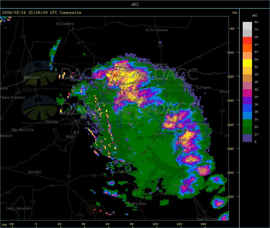Click the 'Agua_Toro' map label
This screenshot has height=228, width=270.
[32, 77]
